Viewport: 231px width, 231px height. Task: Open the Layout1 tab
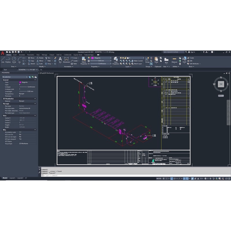tap(12, 178)
